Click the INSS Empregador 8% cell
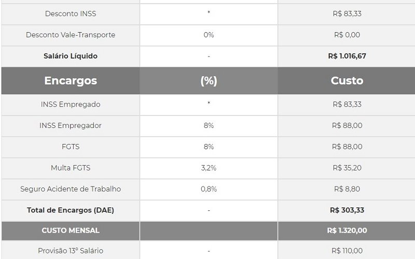The image size is (415, 259). coord(209,125)
